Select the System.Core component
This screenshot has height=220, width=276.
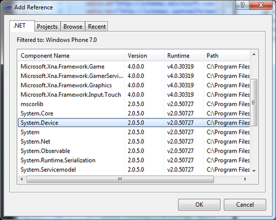coord(134,113)
